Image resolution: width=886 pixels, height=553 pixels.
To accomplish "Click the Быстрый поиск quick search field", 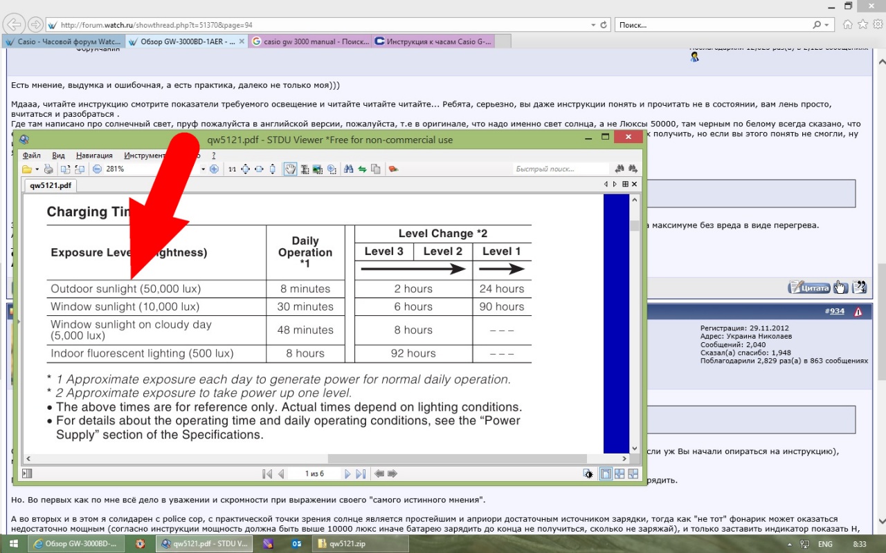I will 561,169.
